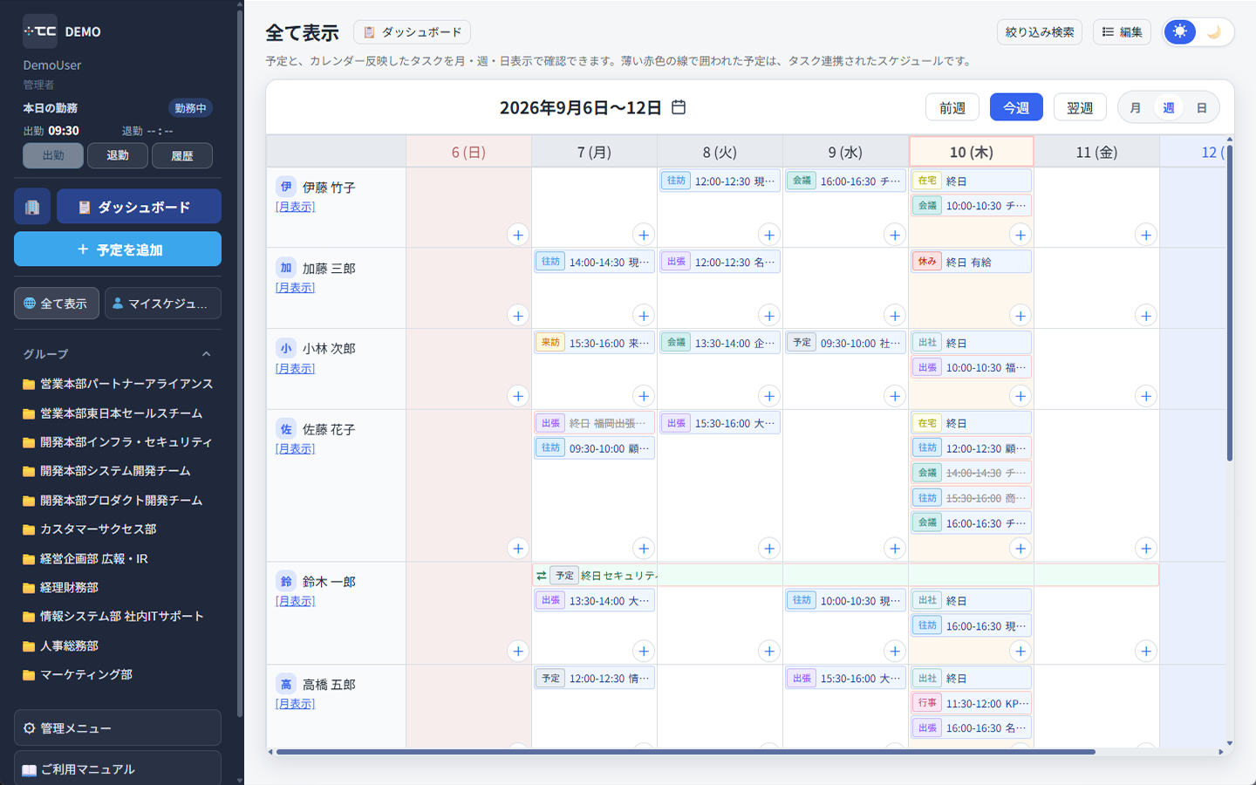Open 管理メニュー with gear icon
Image resolution: width=1256 pixels, height=785 pixels.
(118, 727)
